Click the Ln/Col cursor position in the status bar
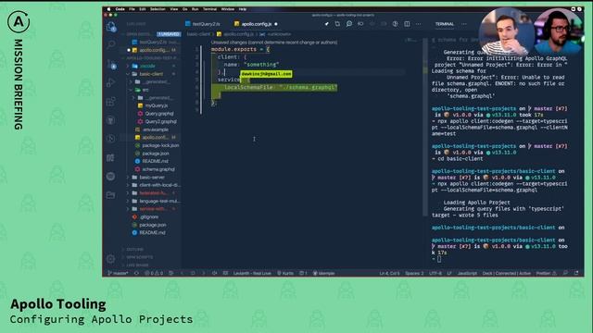The height and width of the screenshot is (333, 593). coord(389,273)
